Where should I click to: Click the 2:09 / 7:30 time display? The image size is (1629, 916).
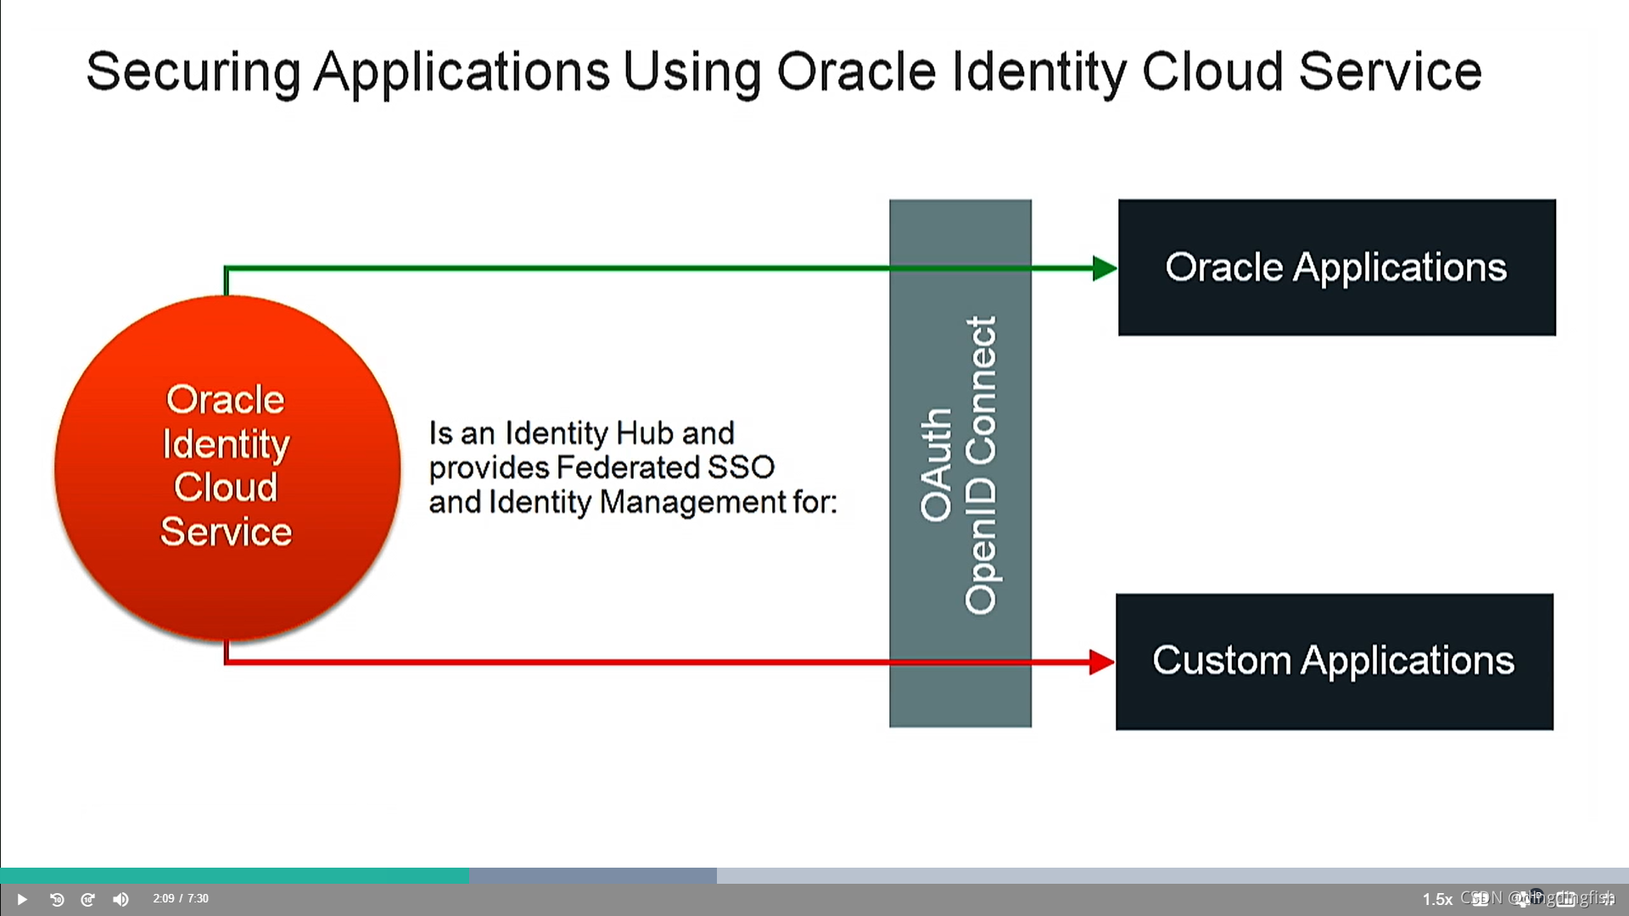tap(180, 898)
